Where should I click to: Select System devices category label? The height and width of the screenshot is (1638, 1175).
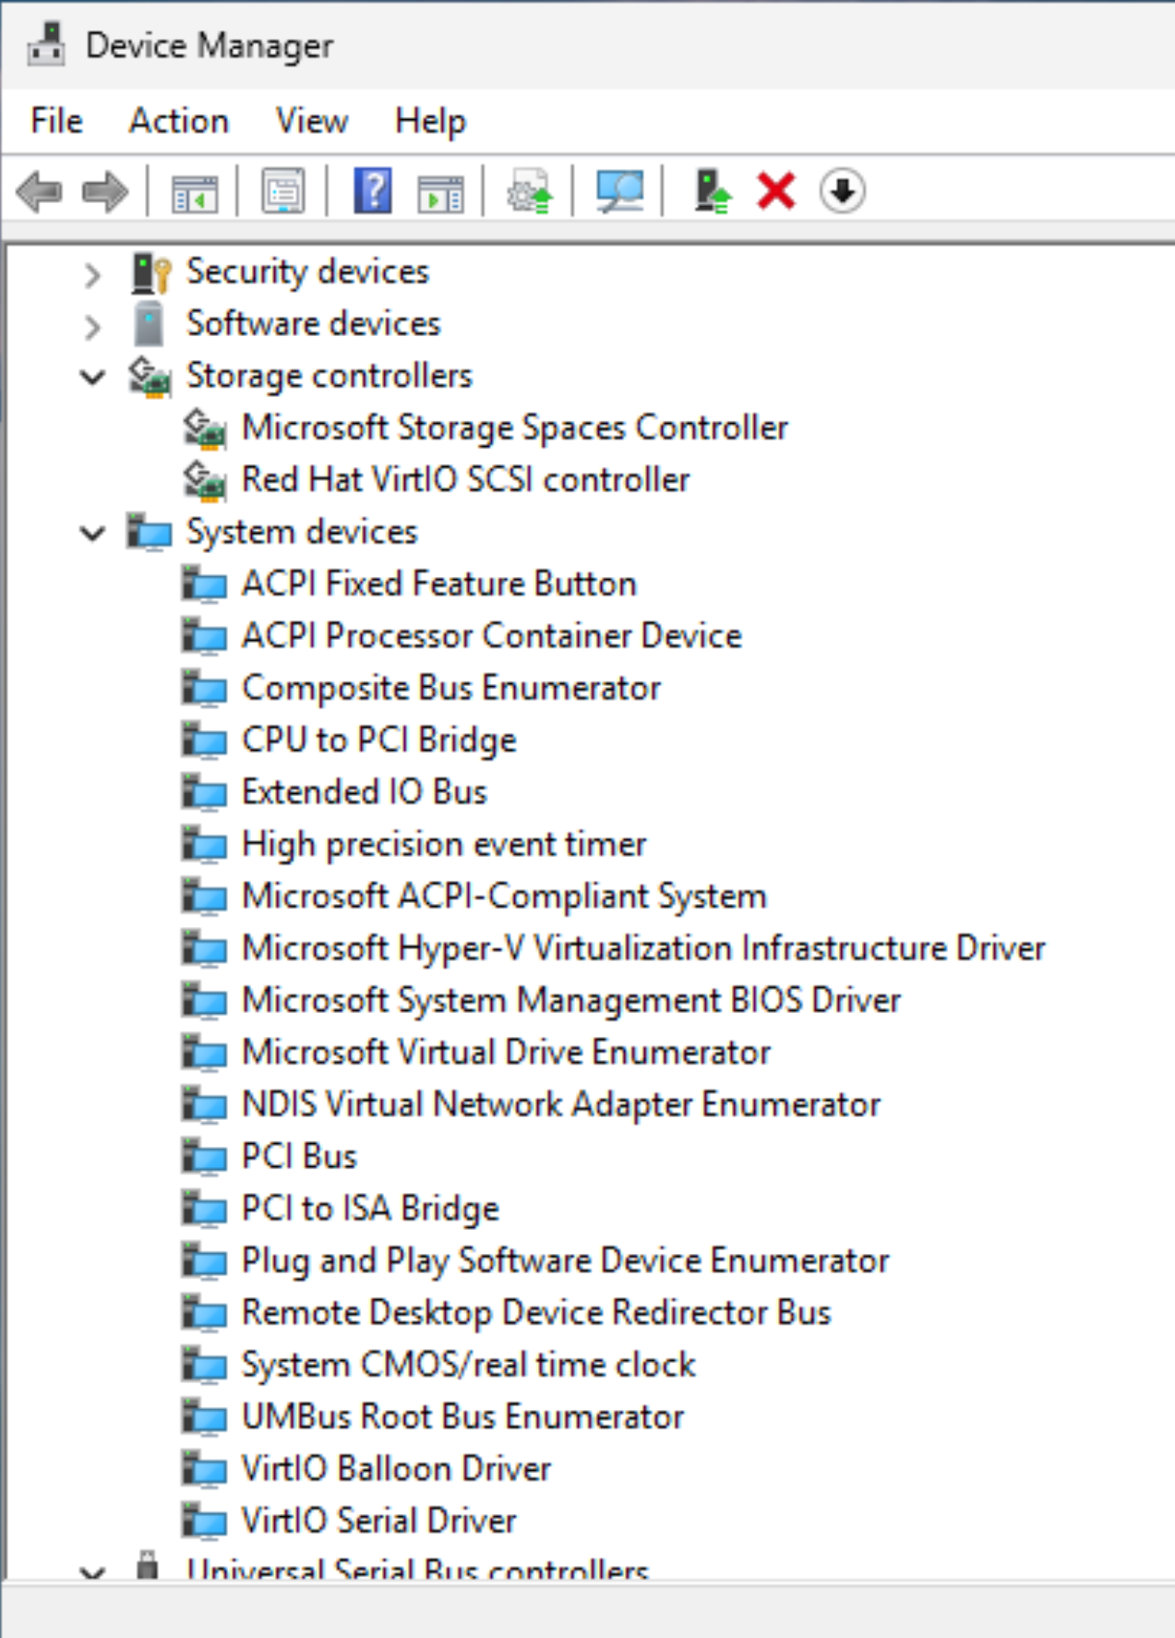tap(302, 532)
